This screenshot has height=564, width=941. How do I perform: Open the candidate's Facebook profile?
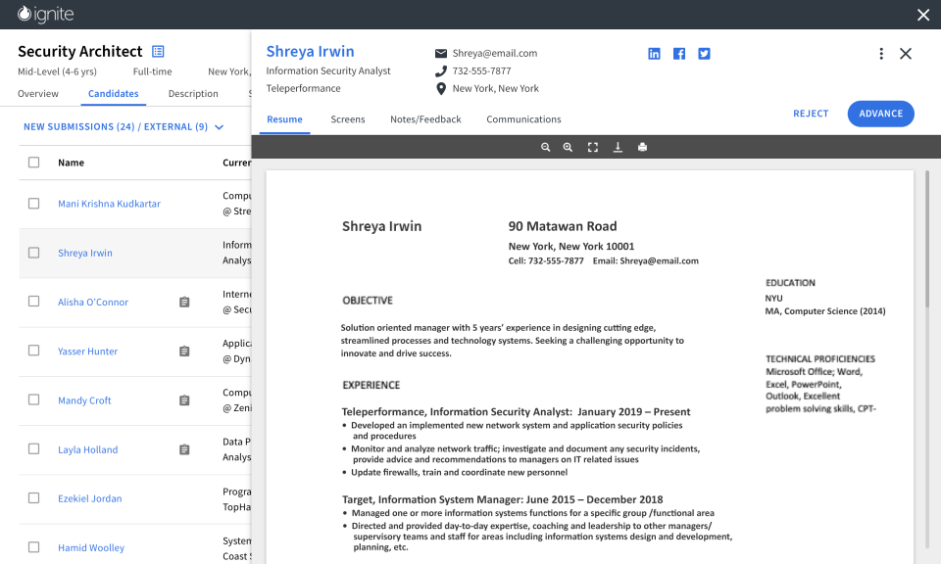678,53
